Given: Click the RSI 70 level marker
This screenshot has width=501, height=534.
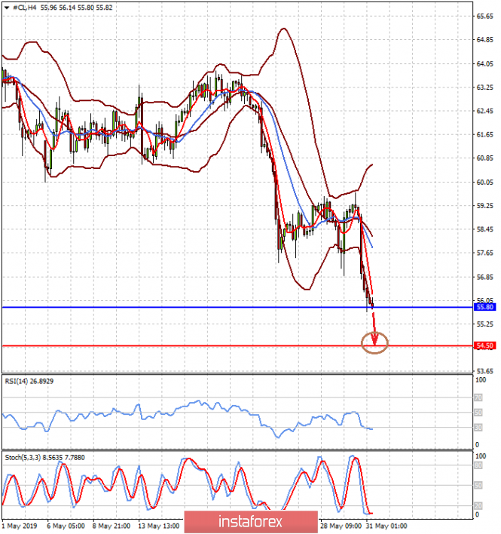Looking at the screenshot, I should (478, 397).
